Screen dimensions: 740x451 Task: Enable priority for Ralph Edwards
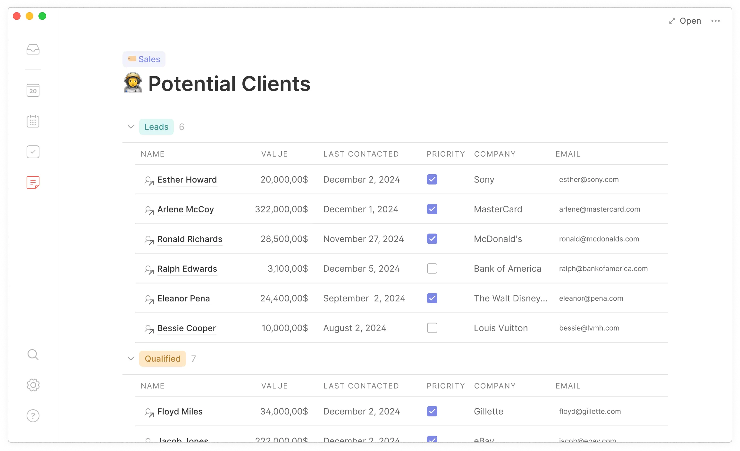pos(432,268)
